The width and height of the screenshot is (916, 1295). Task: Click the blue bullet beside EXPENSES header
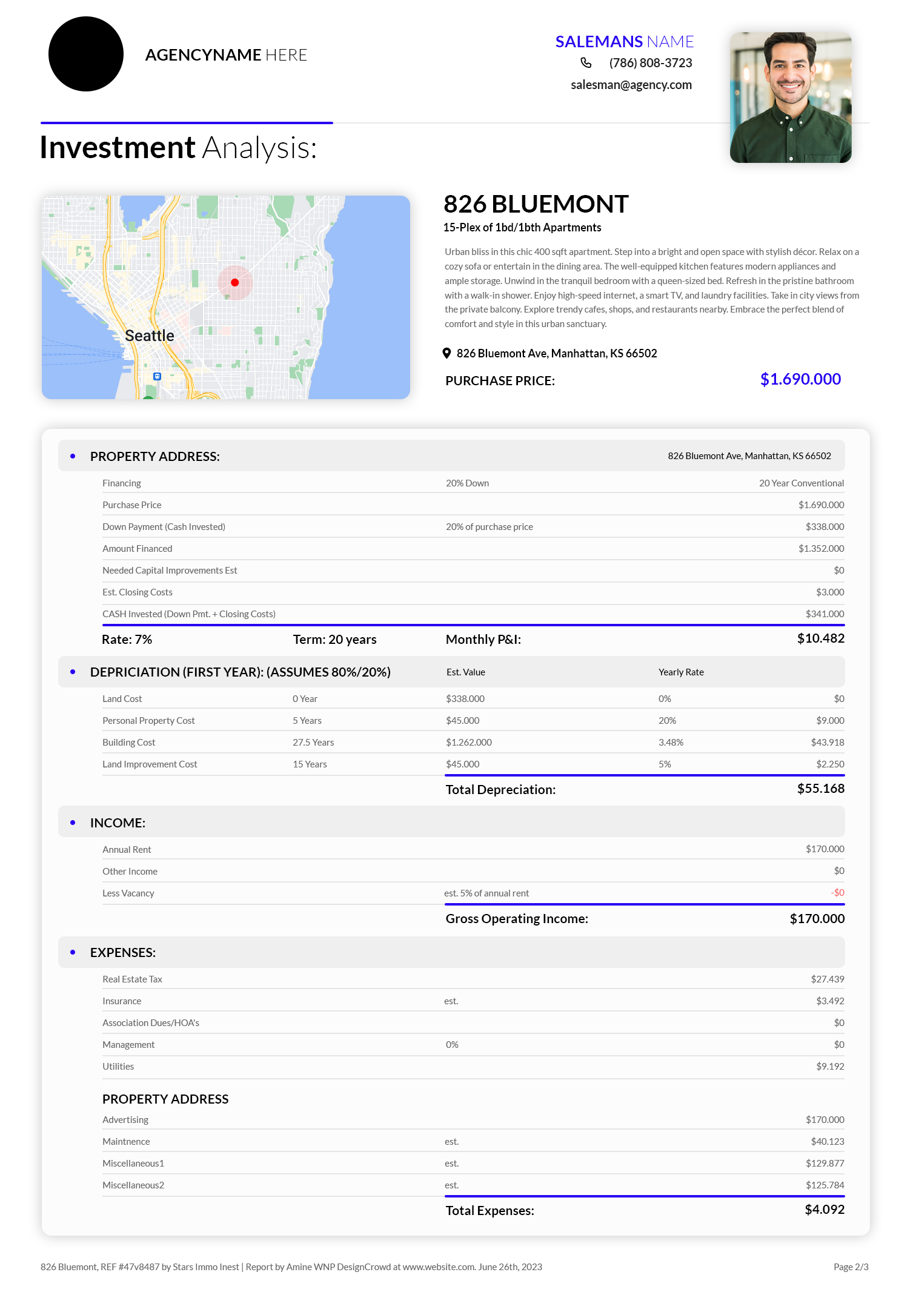point(73,952)
